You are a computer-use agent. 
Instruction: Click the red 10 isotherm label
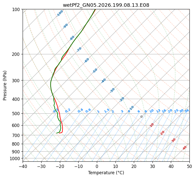(x=152, y=125)
